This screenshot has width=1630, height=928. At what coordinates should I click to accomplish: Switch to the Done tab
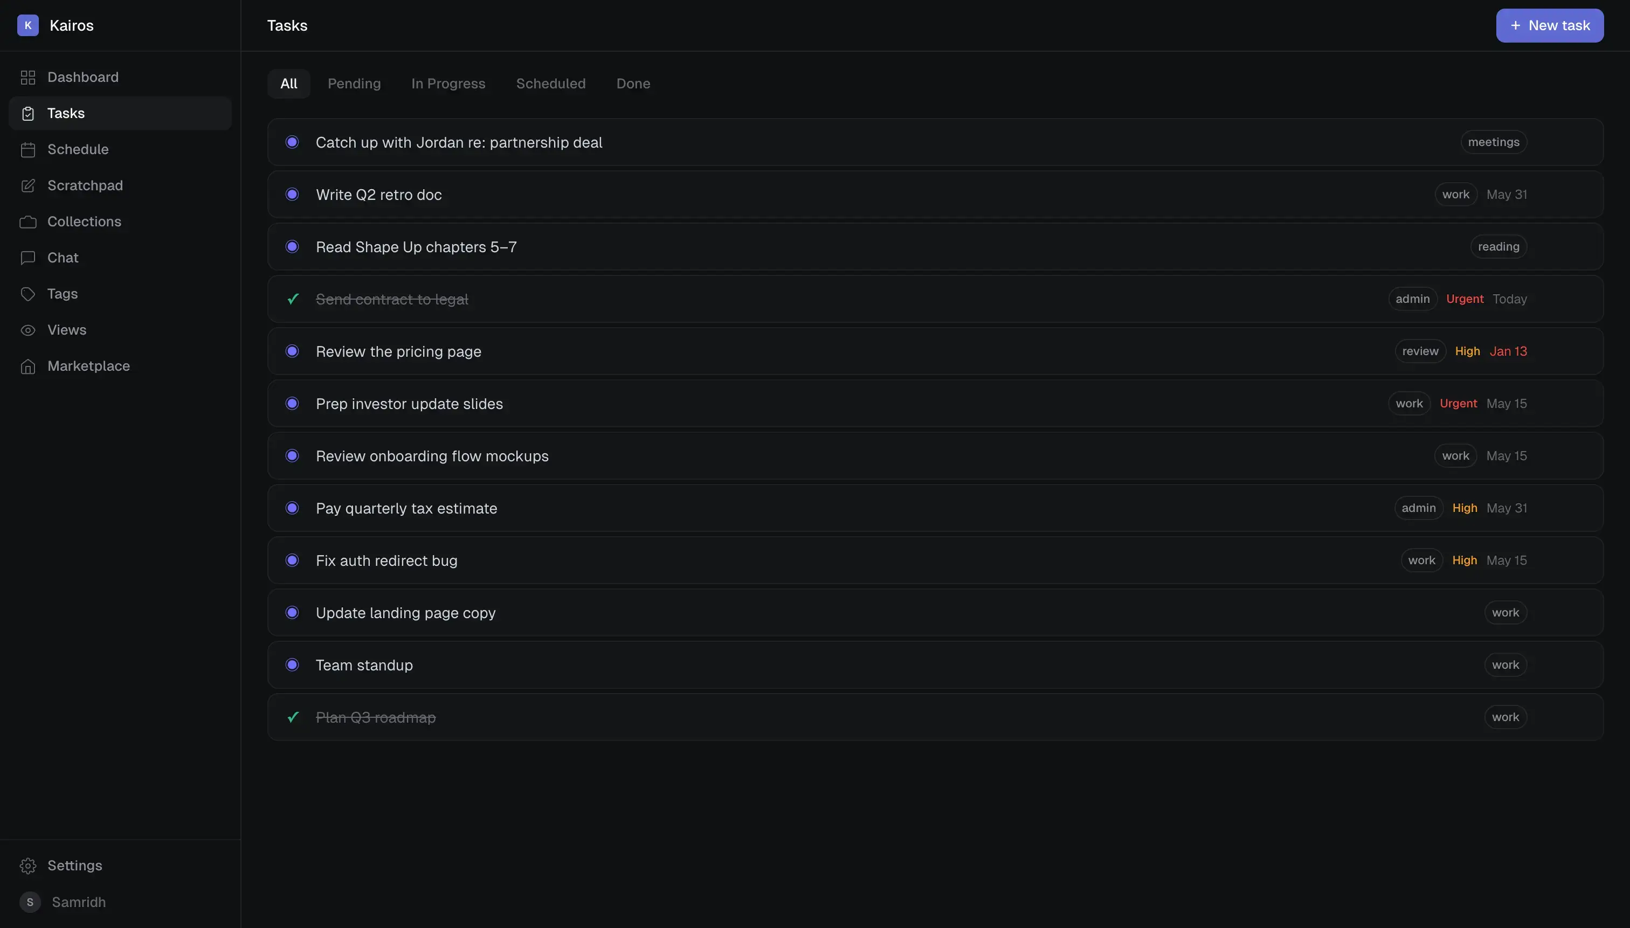(x=633, y=84)
